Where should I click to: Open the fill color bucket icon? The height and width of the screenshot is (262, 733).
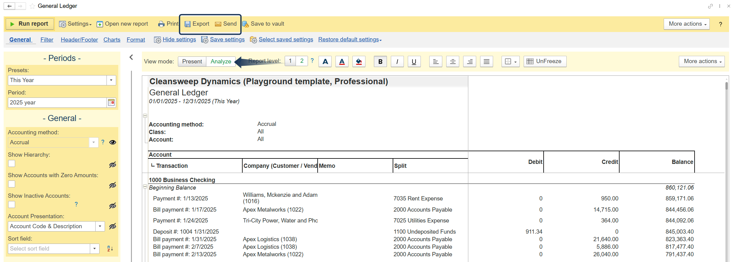(359, 62)
